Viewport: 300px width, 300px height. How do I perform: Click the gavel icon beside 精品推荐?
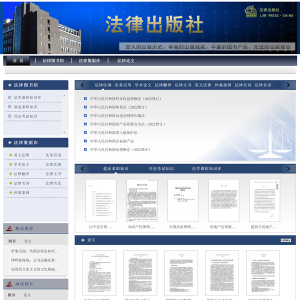pyautogui.click(x=9, y=228)
